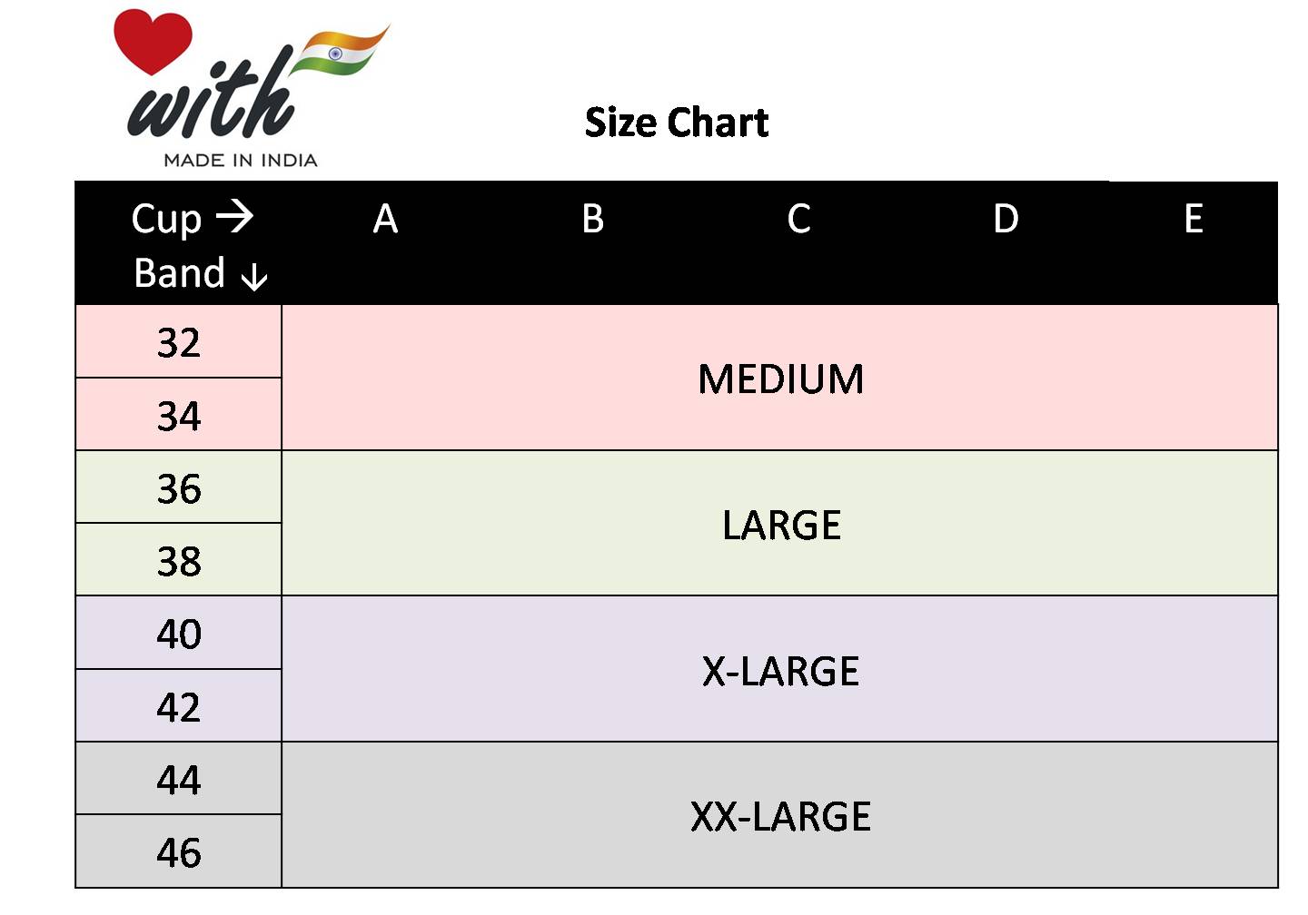Image resolution: width=1308 pixels, height=915 pixels.
Task: Select cup size E column header
Action: (x=1194, y=219)
